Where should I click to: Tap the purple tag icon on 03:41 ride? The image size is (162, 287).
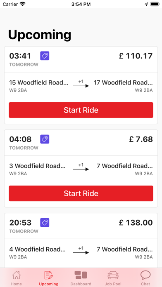click(x=45, y=56)
